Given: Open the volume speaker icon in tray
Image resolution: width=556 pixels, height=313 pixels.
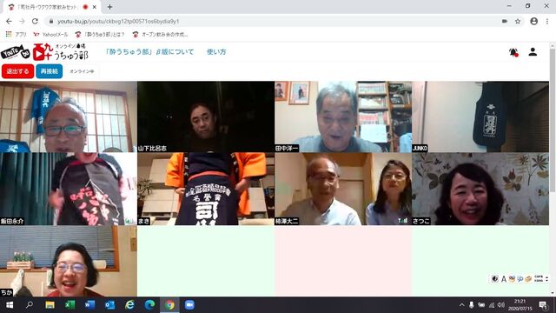Looking at the screenshot, I should click(500, 305).
